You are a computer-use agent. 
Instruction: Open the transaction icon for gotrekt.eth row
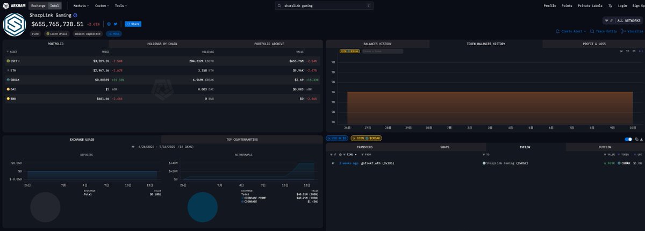coord(333,163)
